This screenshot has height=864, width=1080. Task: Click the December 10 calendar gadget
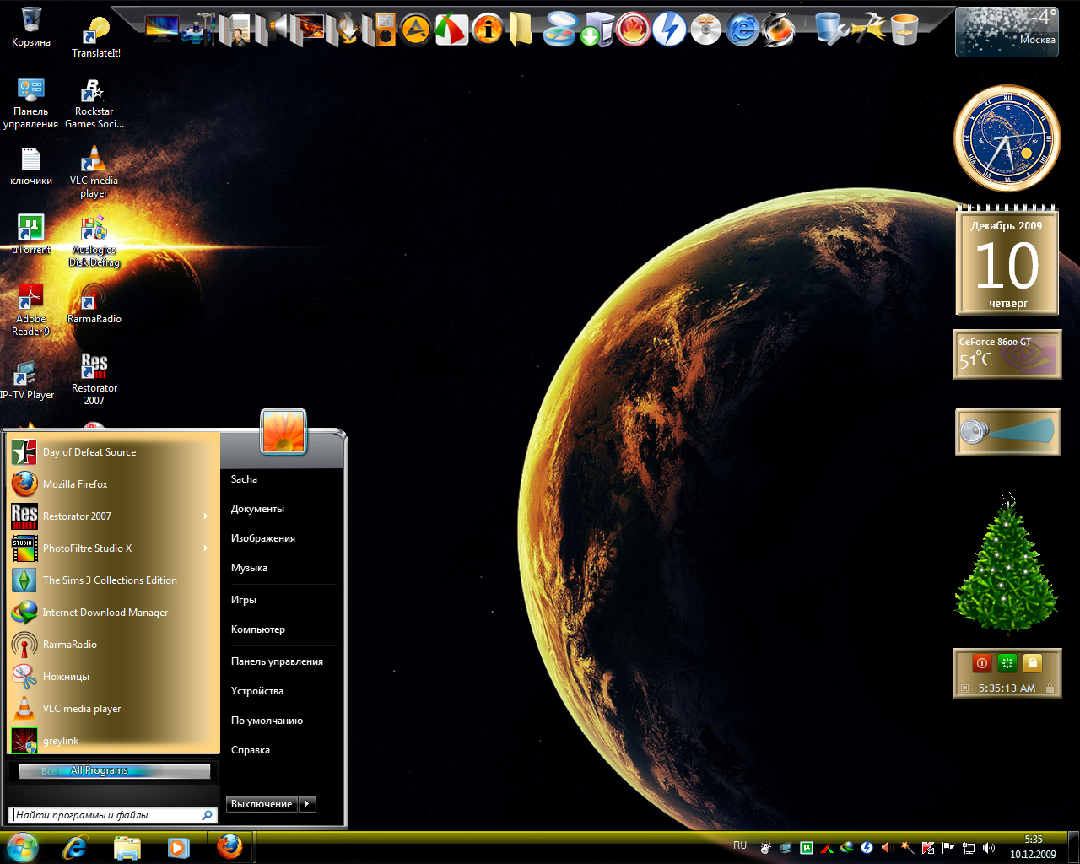pos(1007,262)
